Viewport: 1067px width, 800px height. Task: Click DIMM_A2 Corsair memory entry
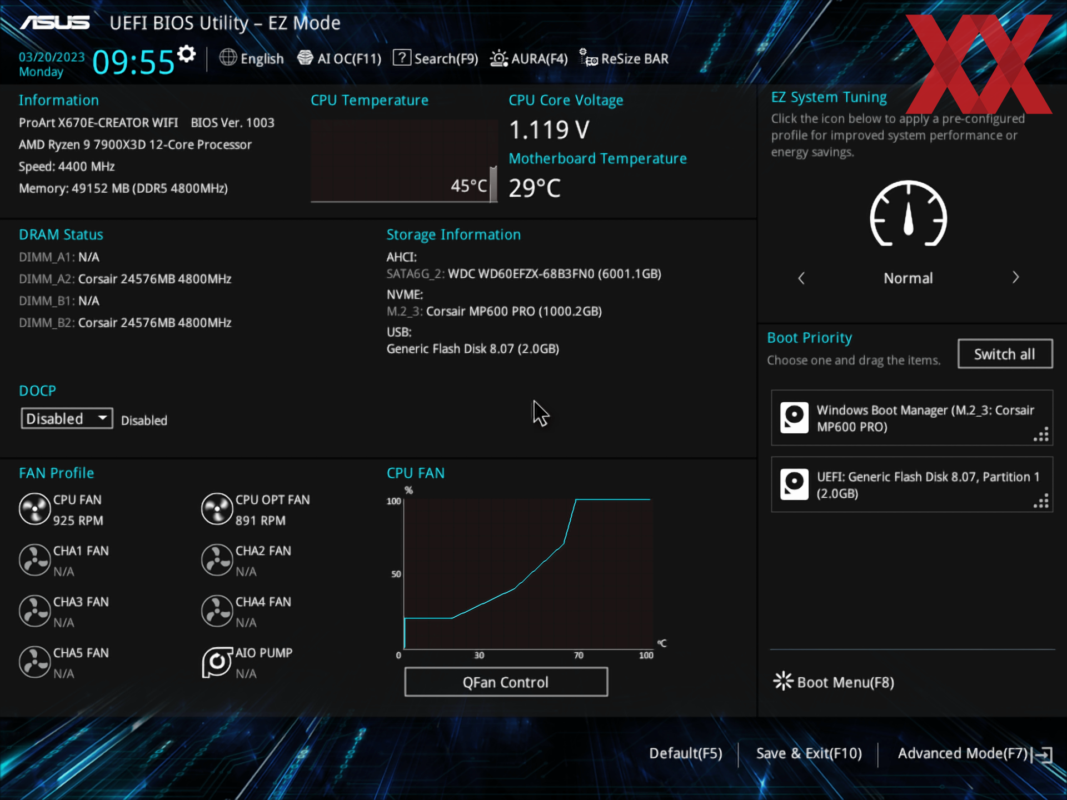[125, 279]
